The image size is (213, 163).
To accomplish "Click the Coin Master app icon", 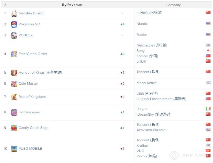I will tap(14, 84).
